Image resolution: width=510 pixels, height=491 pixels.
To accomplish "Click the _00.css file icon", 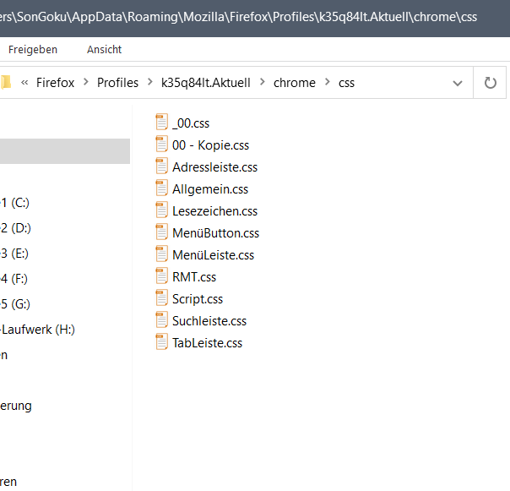I will 162,123.
